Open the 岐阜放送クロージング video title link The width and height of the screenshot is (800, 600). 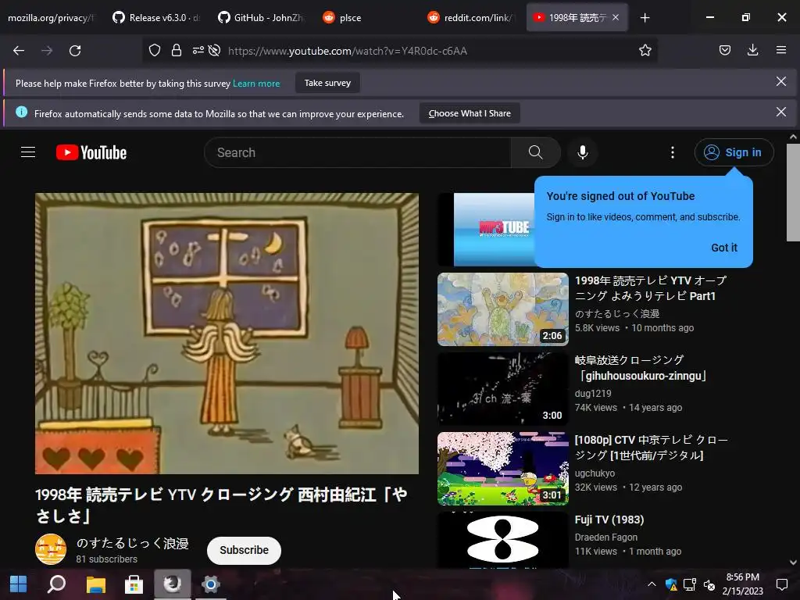(641, 368)
